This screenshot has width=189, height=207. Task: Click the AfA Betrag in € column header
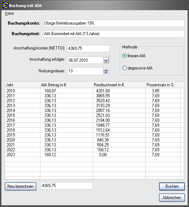coord(66,85)
